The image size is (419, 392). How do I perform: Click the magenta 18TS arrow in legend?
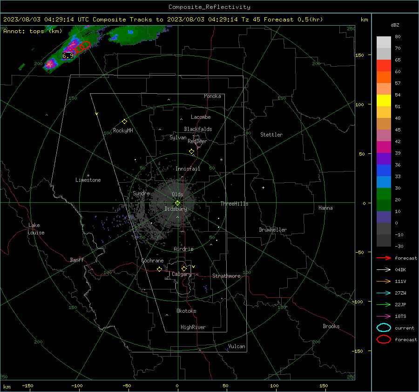point(384,316)
